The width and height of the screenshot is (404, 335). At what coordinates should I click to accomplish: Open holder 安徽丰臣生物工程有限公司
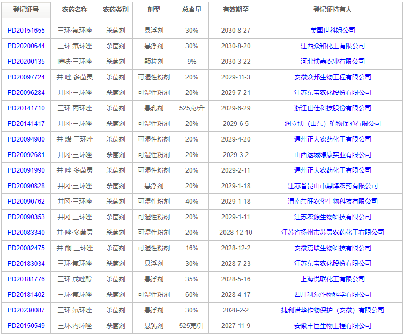[333, 326]
